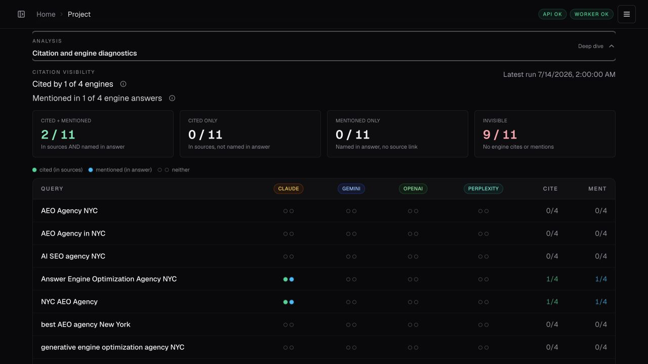
Task: Click OpenAI dots in AI SEO agency NYC row
Action: (413, 256)
